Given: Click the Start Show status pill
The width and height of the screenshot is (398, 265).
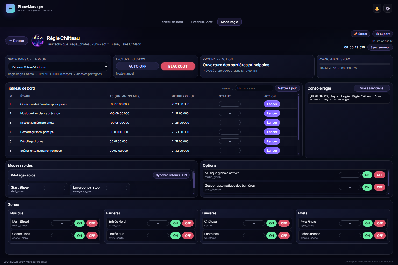Looking at the screenshot, I should click(x=54, y=188).
